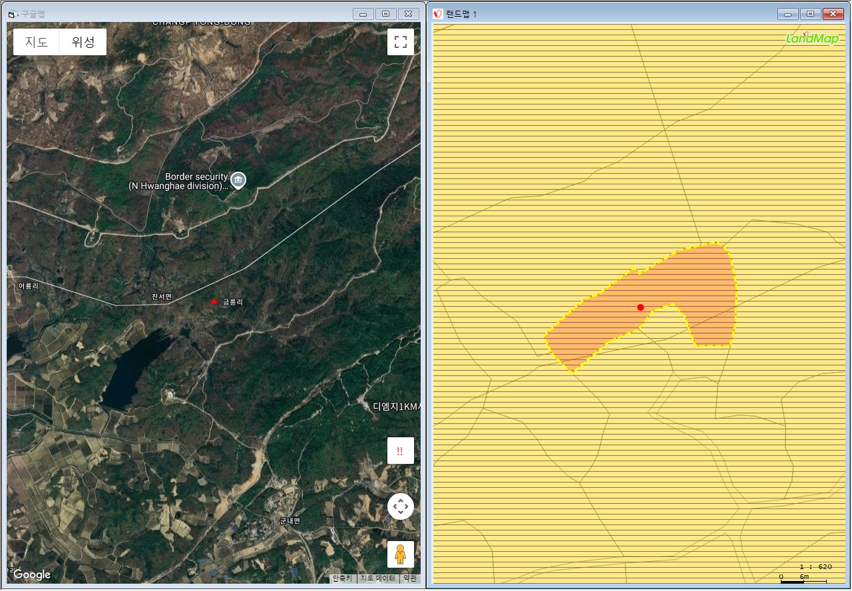This screenshot has height=591, width=852.
Task: Switch to 지도 map view
Action: tap(37, 42)
